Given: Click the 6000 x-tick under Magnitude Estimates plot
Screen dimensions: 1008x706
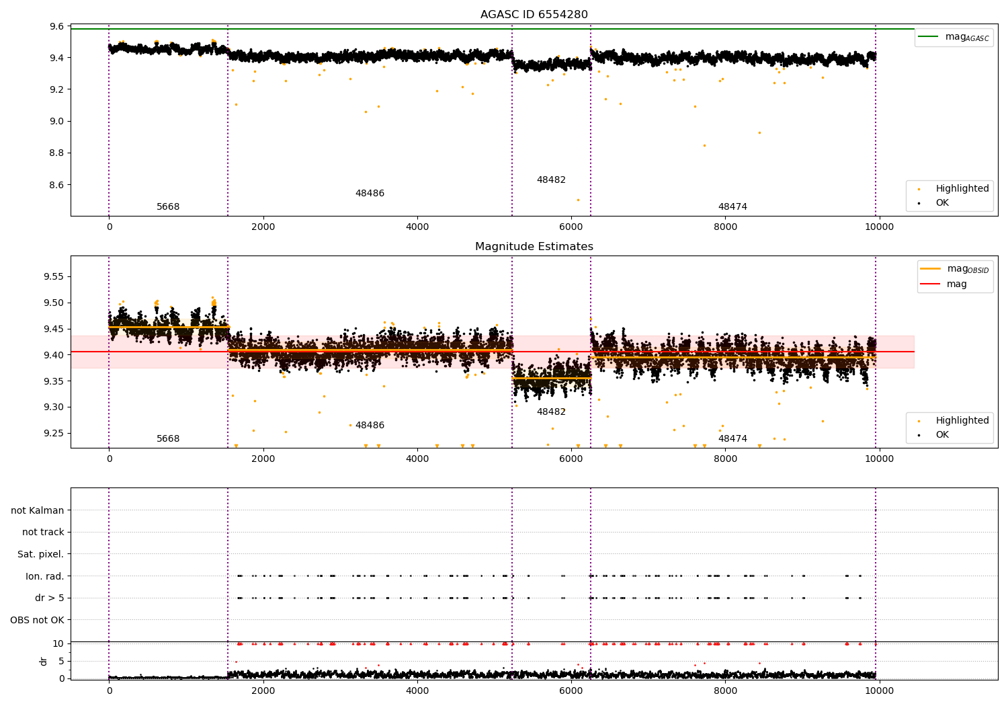Looking at the screenshot, I should pyautogui.click(x=571, y=459).
